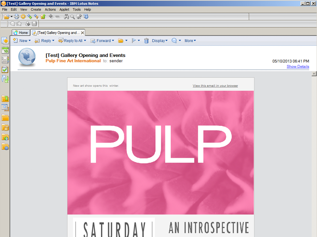Click the Show Details link
317x237 pixels.
pos(298,66)
